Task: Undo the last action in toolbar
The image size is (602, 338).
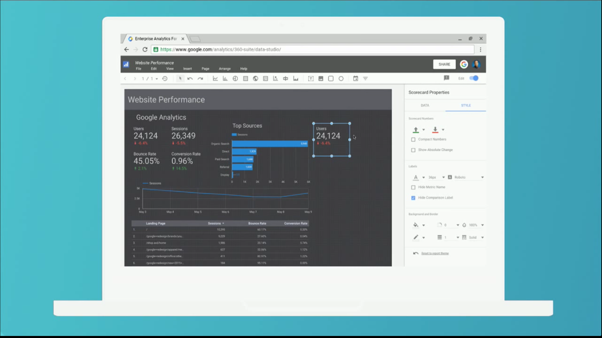Action: tap(190, 79)
